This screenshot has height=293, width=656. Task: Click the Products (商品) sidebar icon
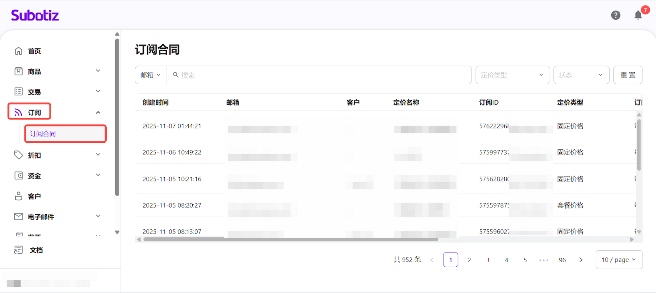click(18, 71)
